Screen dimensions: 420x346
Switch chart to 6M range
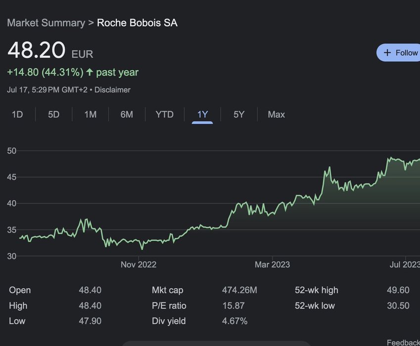[x=127, y=115]
